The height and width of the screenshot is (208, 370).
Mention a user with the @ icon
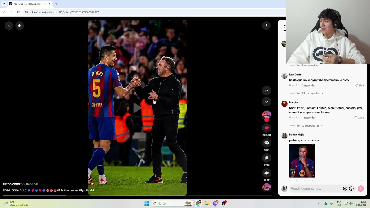coord(345,188)
